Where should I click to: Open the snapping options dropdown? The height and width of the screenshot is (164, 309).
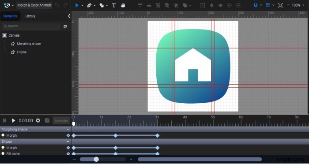point(261,6)
